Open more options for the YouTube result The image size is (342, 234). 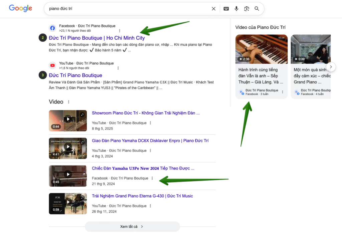coord(118,68)
